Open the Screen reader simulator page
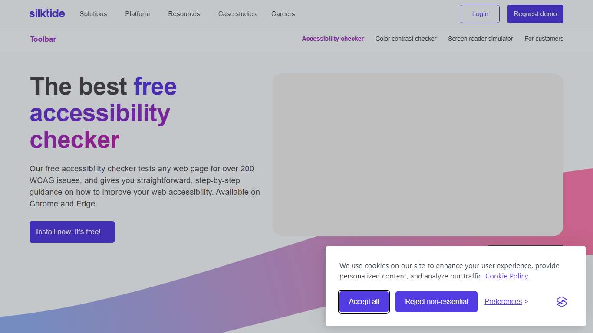Screen dimensions: 593x333 click(480, 39)
